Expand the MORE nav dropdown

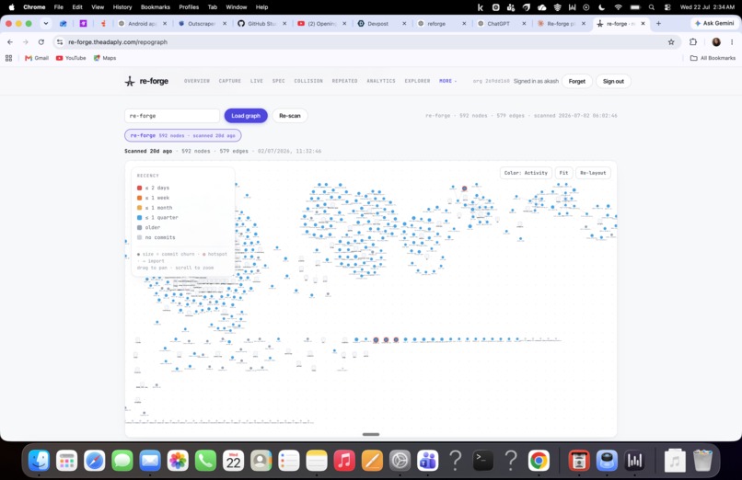447,81
